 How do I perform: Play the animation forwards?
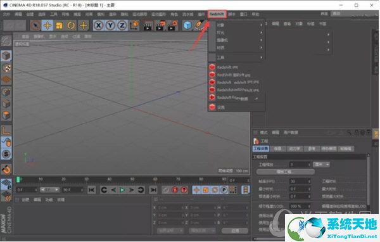pos(122,190)
